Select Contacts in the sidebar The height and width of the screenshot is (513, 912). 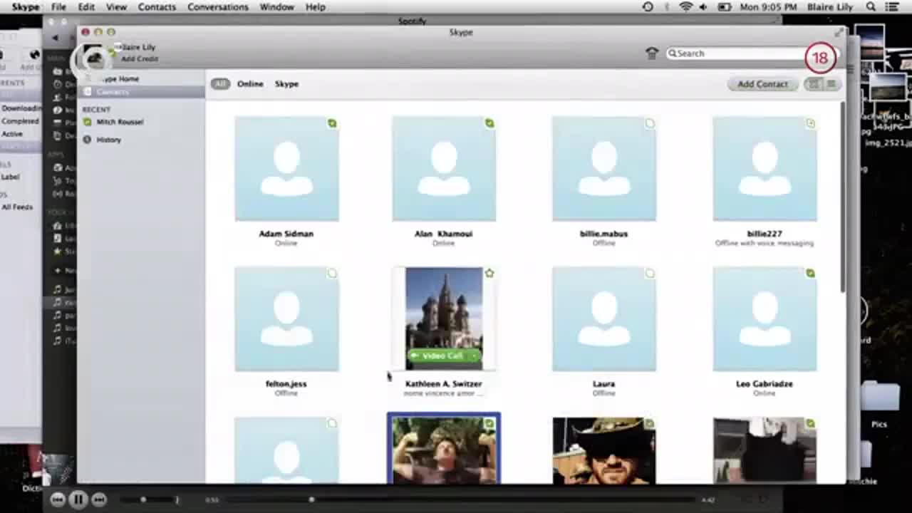click(x=141, y=92)
